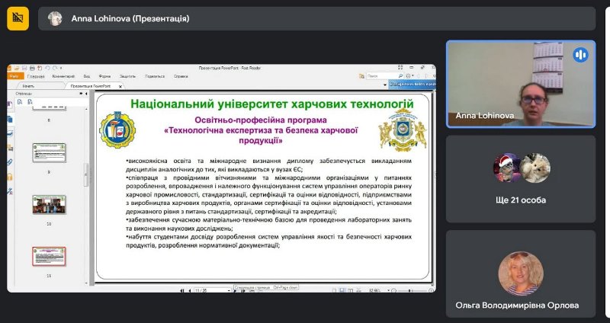Select single page view mode
The width and height of the screenshot is (610, 323).
pos(334,290)
